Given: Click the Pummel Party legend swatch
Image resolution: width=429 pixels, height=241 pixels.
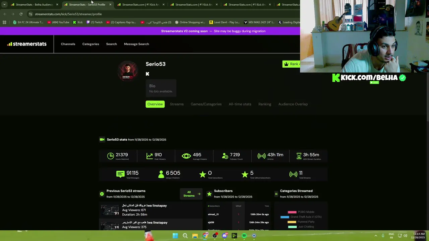Looking at the screenshot, I should click(292, 222).
